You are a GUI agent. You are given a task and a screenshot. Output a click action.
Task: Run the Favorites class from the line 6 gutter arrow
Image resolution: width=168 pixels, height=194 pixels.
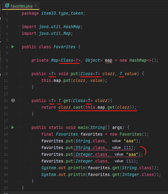[13, 47]
